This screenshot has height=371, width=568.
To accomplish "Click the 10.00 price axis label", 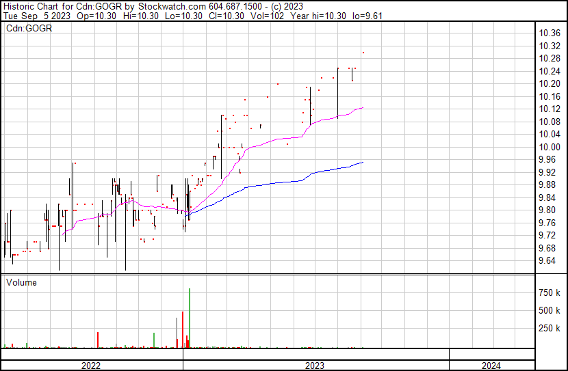I will click(x=550, y=147).
